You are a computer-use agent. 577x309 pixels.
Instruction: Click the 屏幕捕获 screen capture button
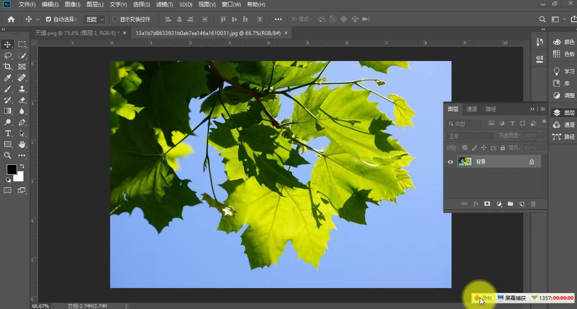click(512, 298)
